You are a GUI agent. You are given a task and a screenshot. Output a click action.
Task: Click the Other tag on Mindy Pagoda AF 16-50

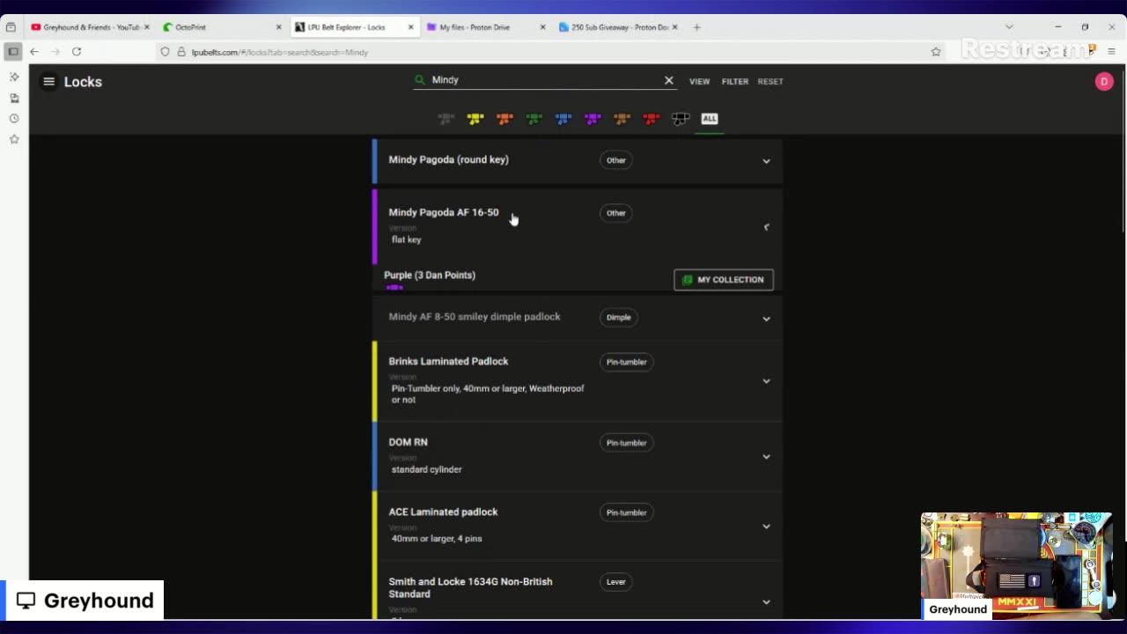point(615,213)
